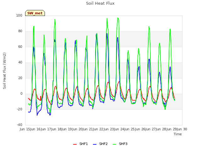Click the Time x-axis label

coord(178,134)
